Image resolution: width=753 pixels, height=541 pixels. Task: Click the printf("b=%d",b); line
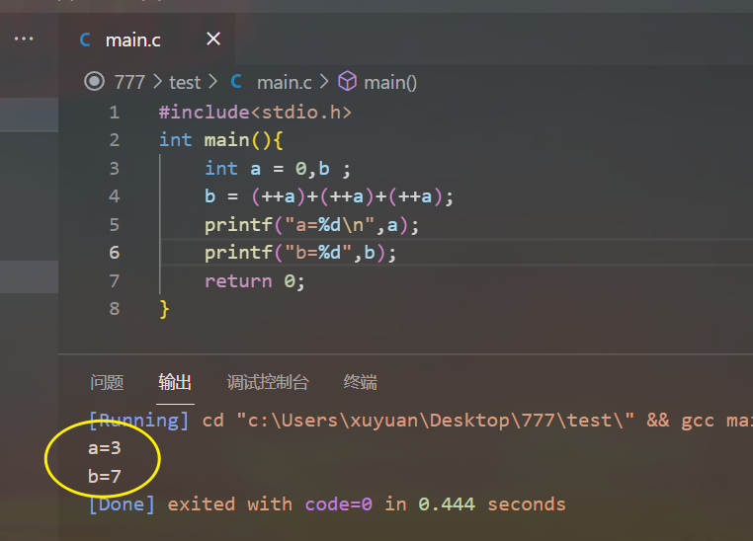[300, 253]
